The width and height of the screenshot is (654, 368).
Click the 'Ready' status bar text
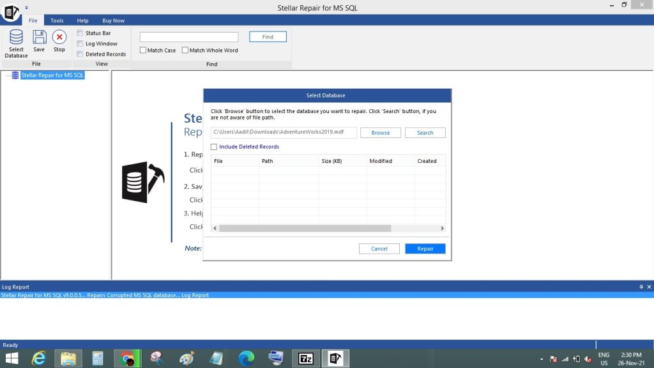click(x=10, y=345)
